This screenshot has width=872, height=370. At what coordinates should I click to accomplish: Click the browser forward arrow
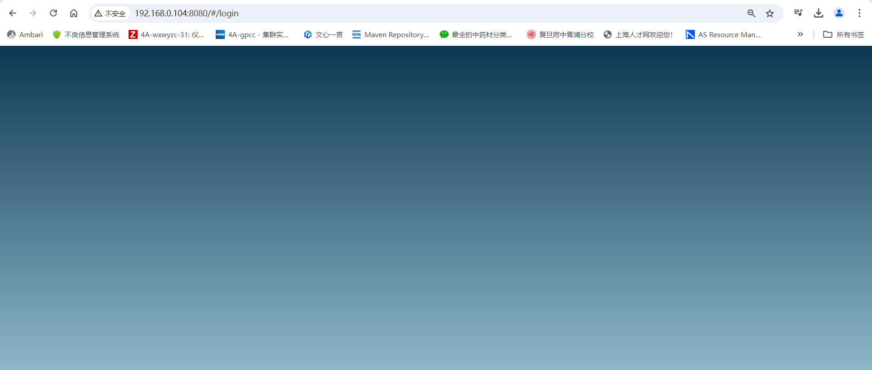(33, 13)
